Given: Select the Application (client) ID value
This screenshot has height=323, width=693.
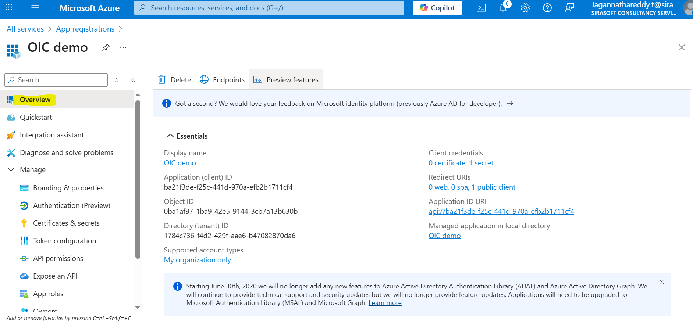Looking at the screenshot, I should [x=228, y=187].
